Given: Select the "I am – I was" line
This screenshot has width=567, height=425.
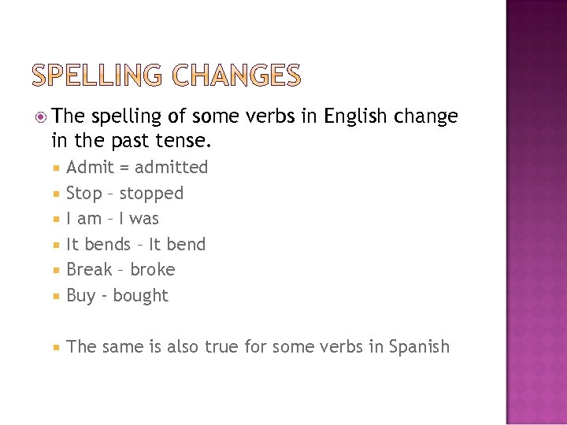Looking at the screenshot, I should point(113,218).
